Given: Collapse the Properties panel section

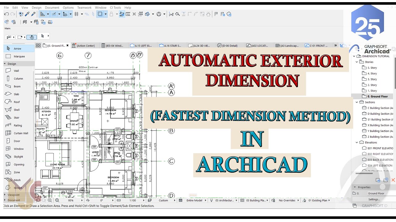Looking at the screenshot, I should 355,187.
